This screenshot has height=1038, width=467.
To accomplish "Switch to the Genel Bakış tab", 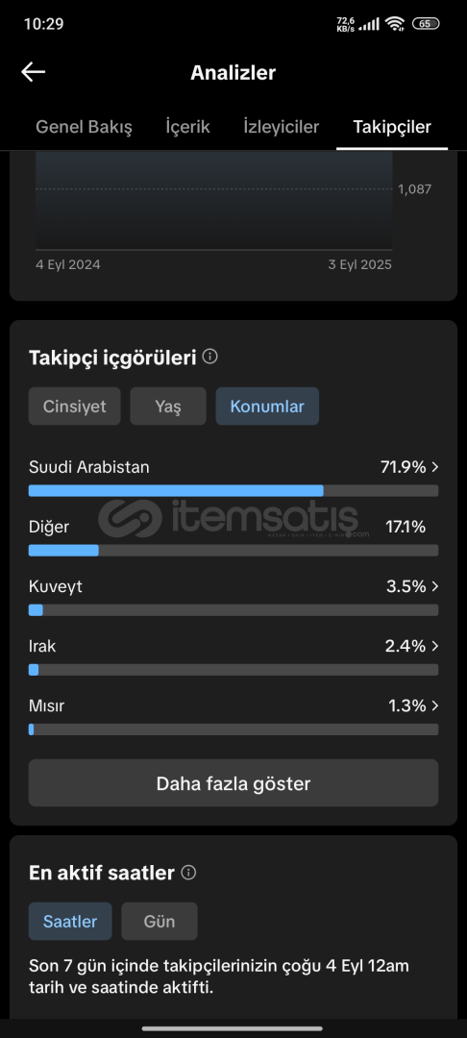I will 84,127.
